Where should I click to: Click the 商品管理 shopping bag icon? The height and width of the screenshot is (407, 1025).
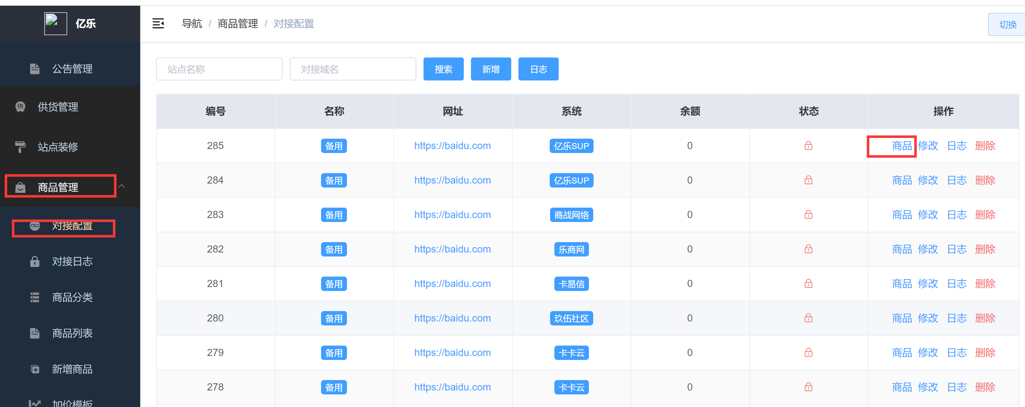(x=20, y=187)
